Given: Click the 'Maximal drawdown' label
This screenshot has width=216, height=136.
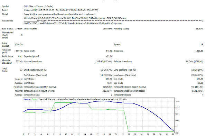Looking at the screenshot, I should pos(33,62).
